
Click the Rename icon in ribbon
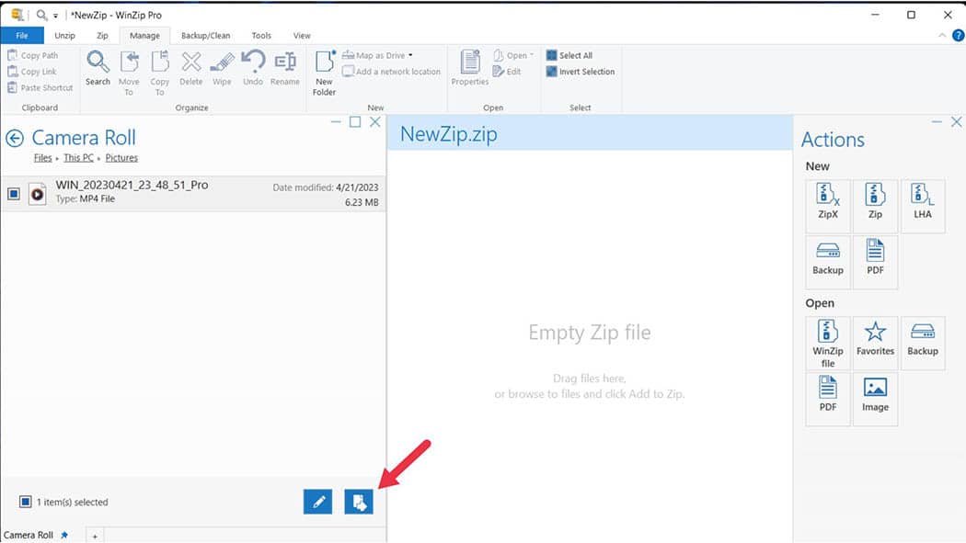(x=285, y=68)
